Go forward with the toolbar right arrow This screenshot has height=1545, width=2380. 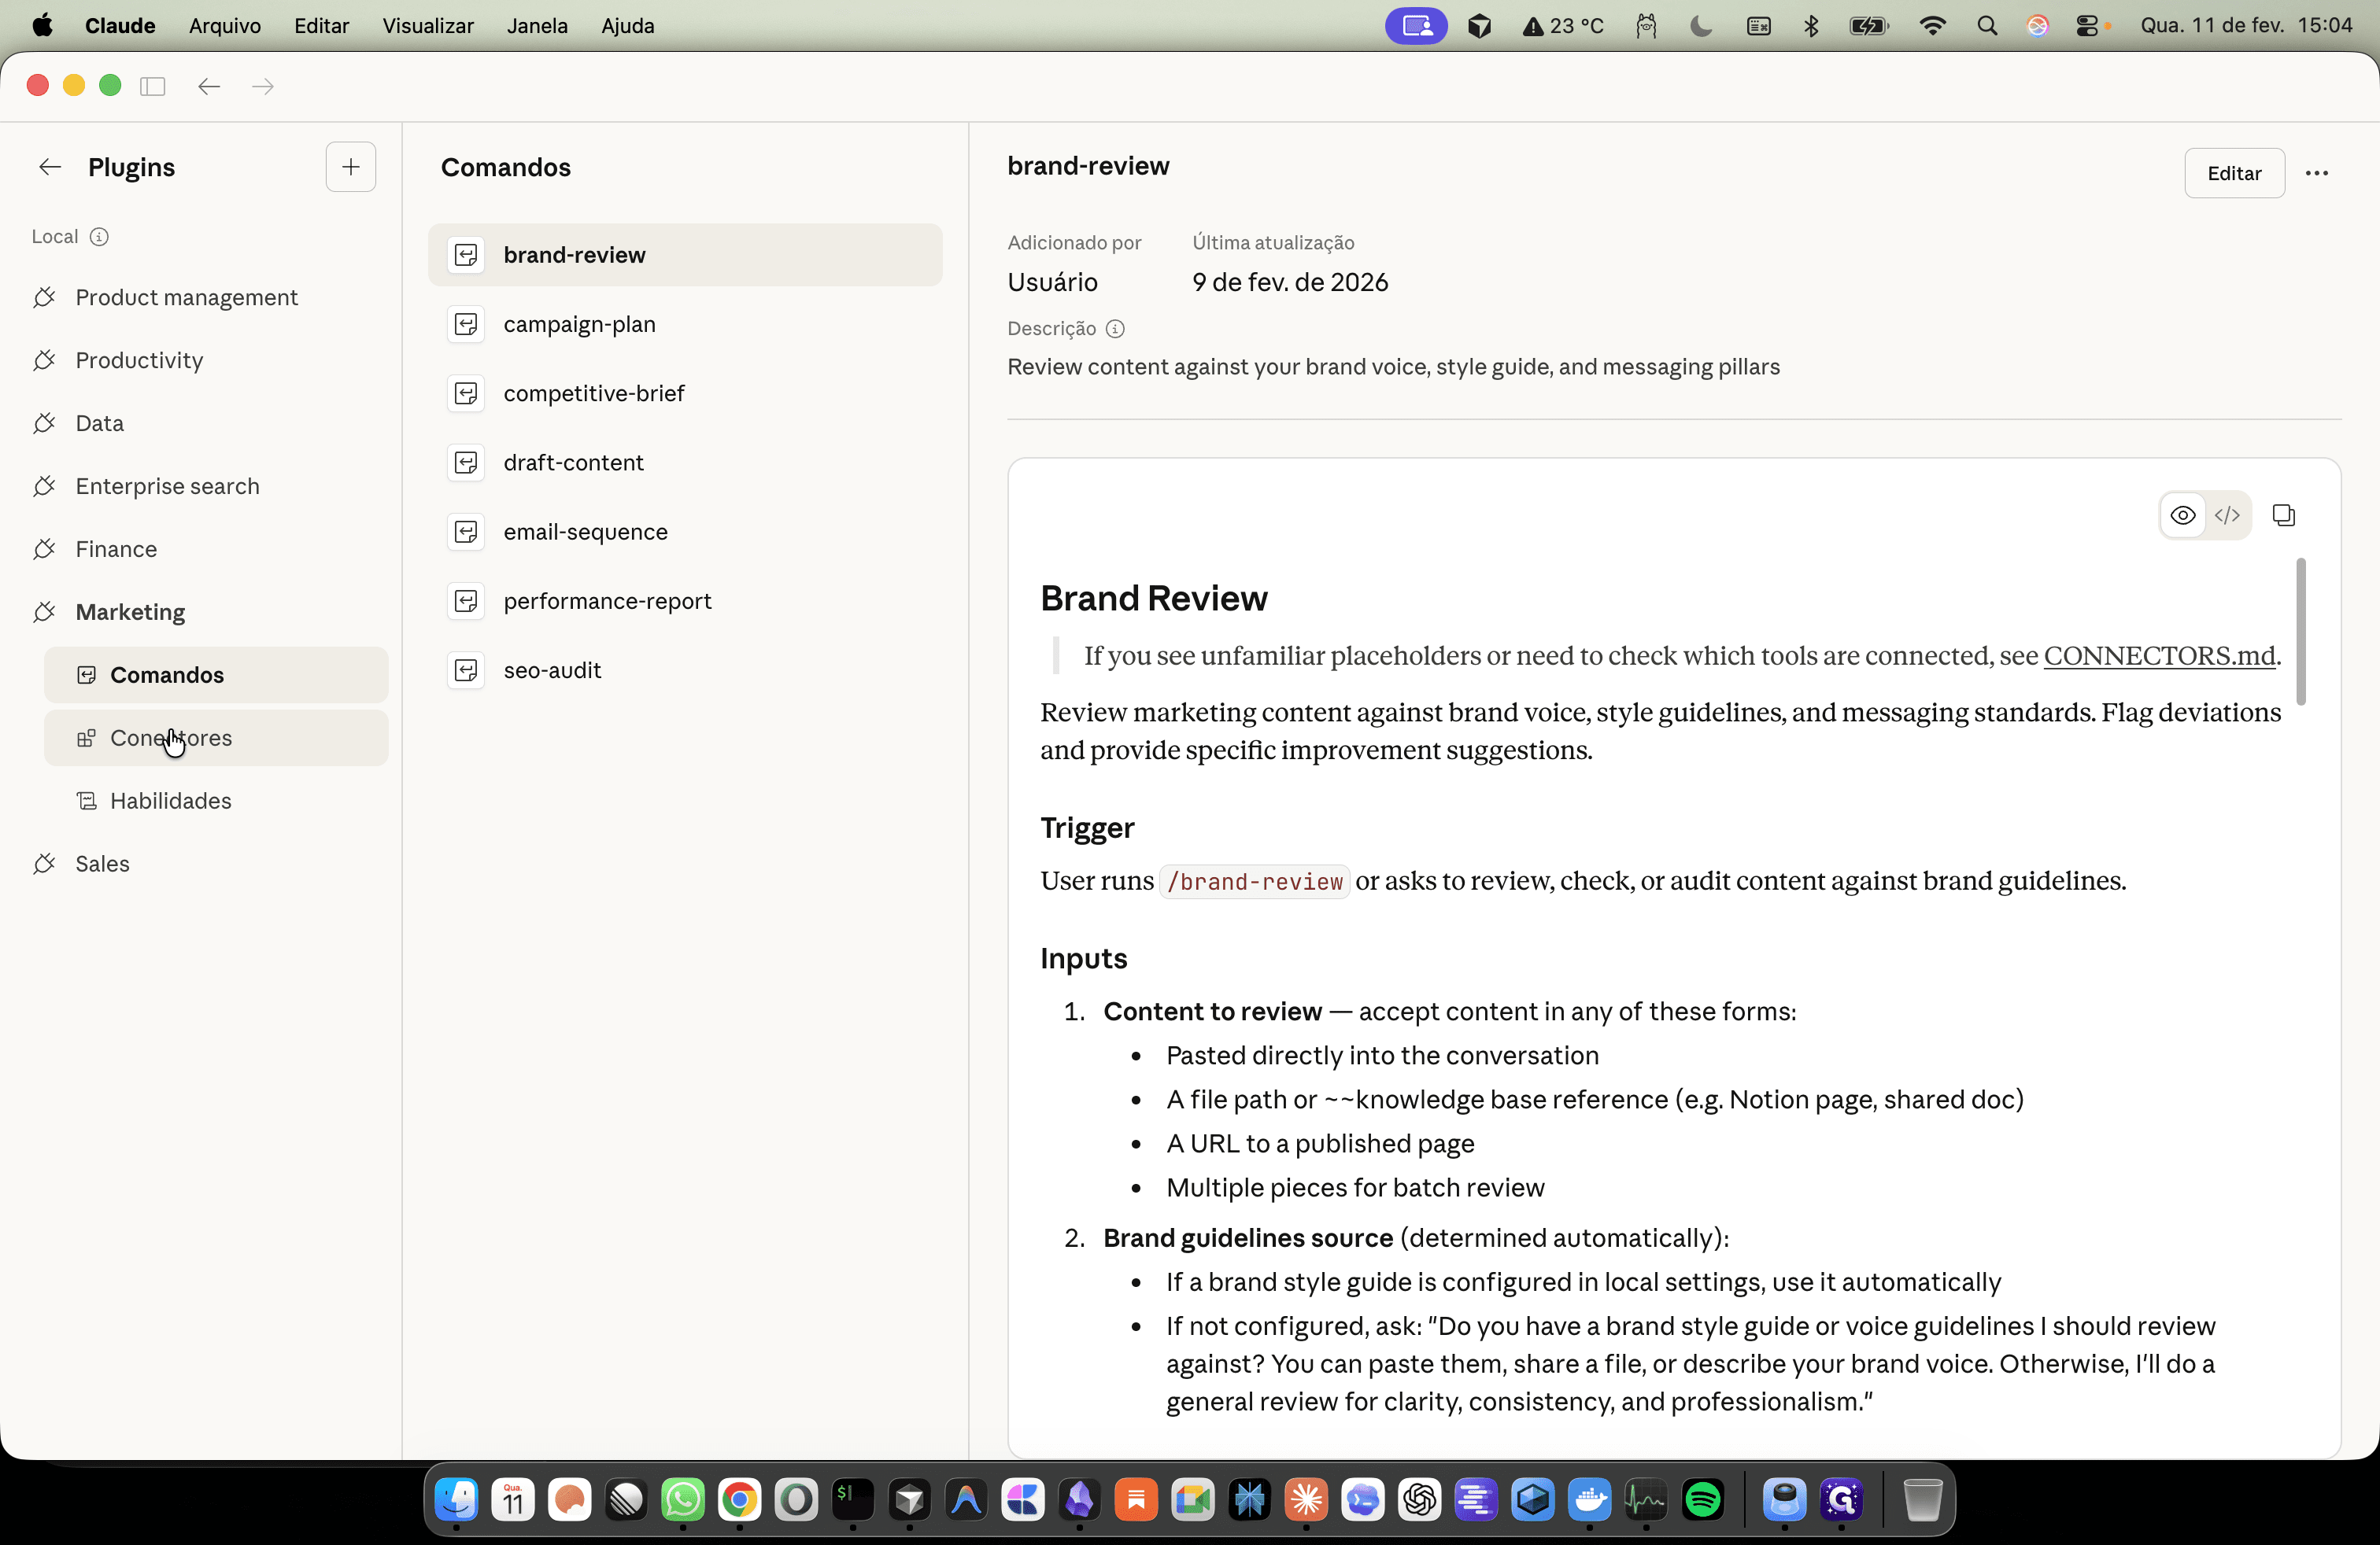(263, 86)
